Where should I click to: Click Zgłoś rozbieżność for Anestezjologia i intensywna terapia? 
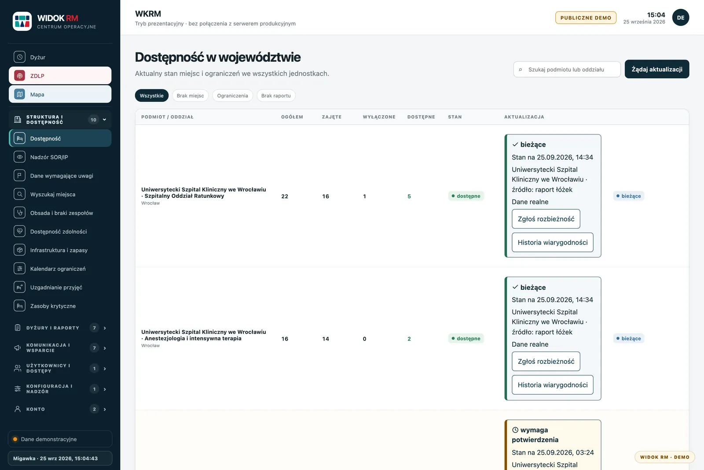pos(546,361)
